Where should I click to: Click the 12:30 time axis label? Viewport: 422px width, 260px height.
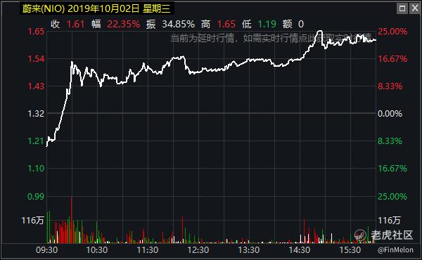point(198,250)
